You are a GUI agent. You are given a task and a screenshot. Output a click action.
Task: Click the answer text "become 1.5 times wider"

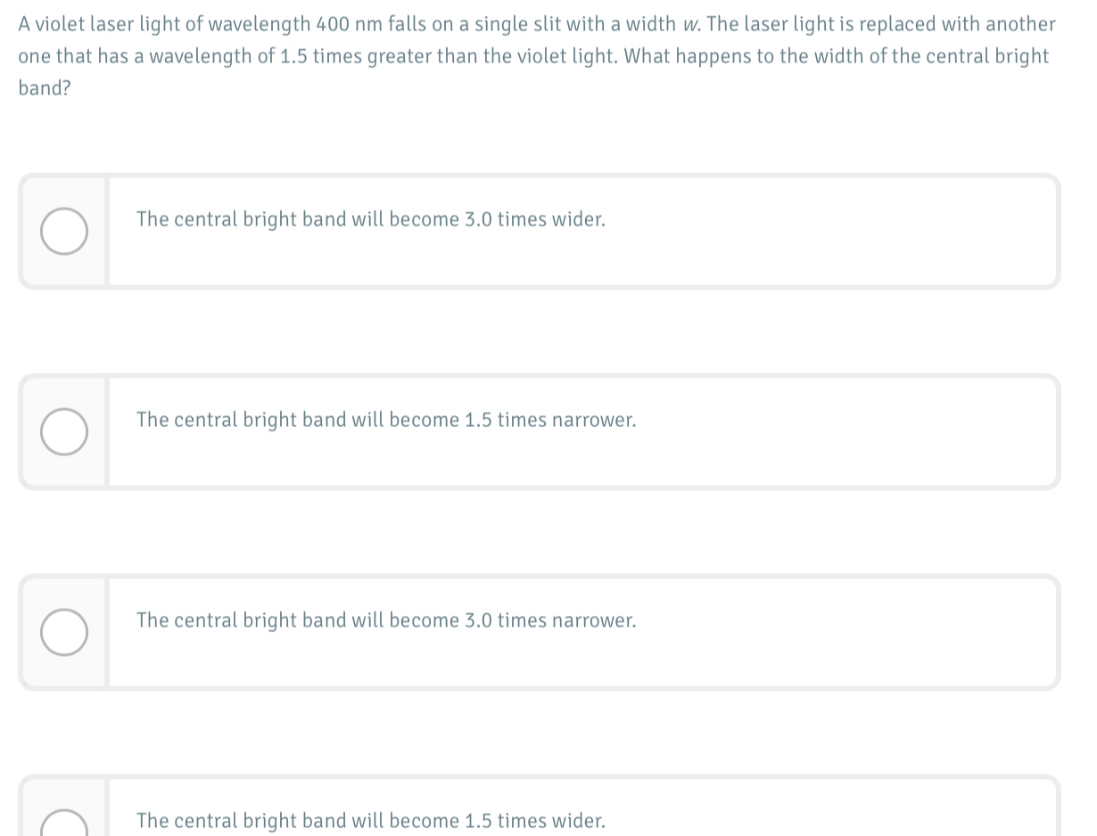[x=497, y=821]
